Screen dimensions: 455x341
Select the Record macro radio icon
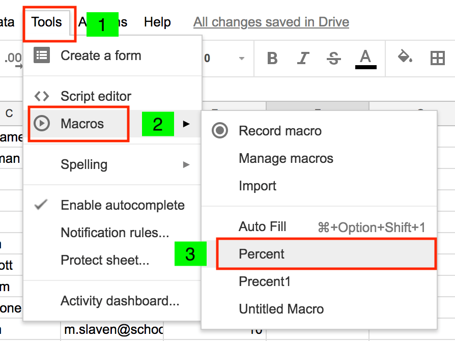(220, 131)
